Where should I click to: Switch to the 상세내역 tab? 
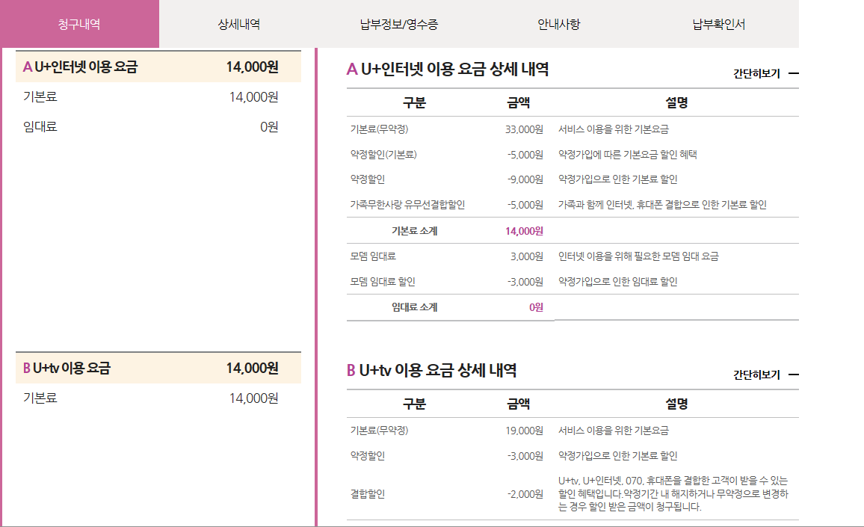click(x=239, y=24)
